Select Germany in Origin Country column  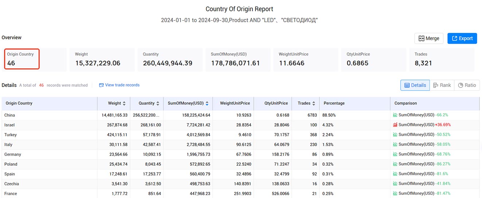(x=13, y=154)
